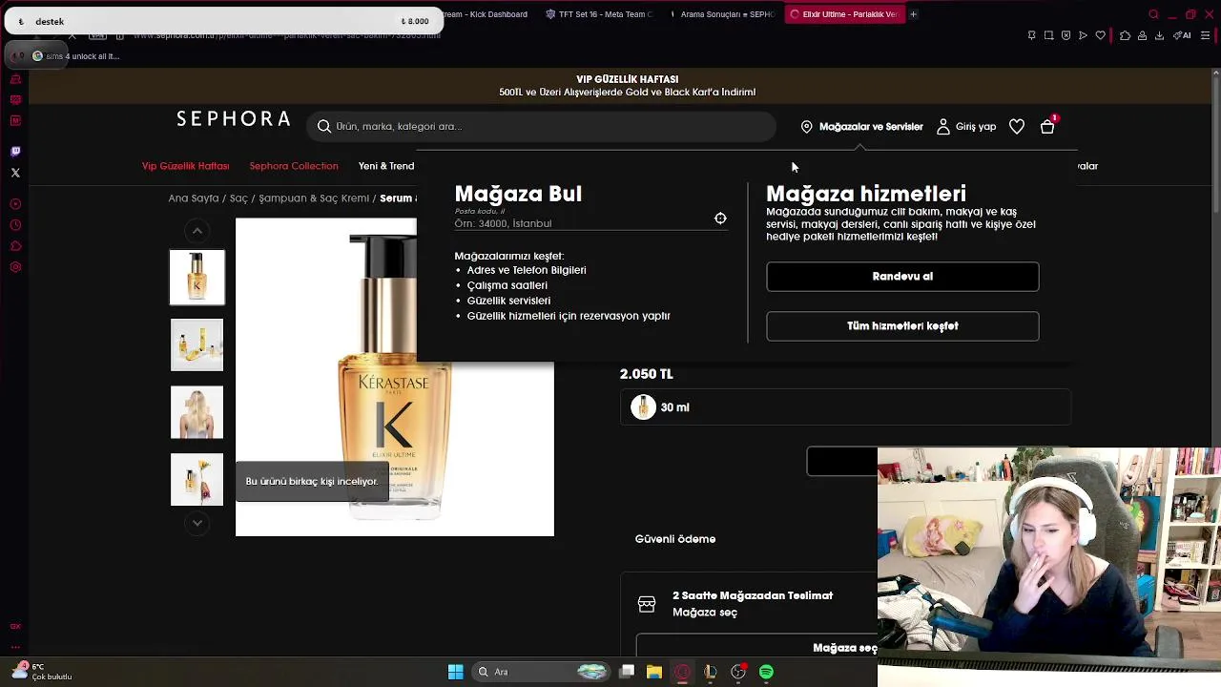
Task: Open weather widget showing 6°C
Action: click(41, 672)
